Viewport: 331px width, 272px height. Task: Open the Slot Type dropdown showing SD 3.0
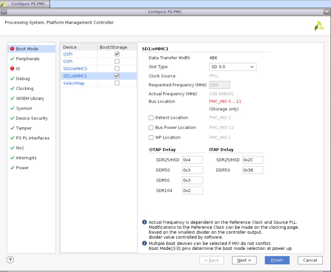pyautogui.click(x=232, y=67)
